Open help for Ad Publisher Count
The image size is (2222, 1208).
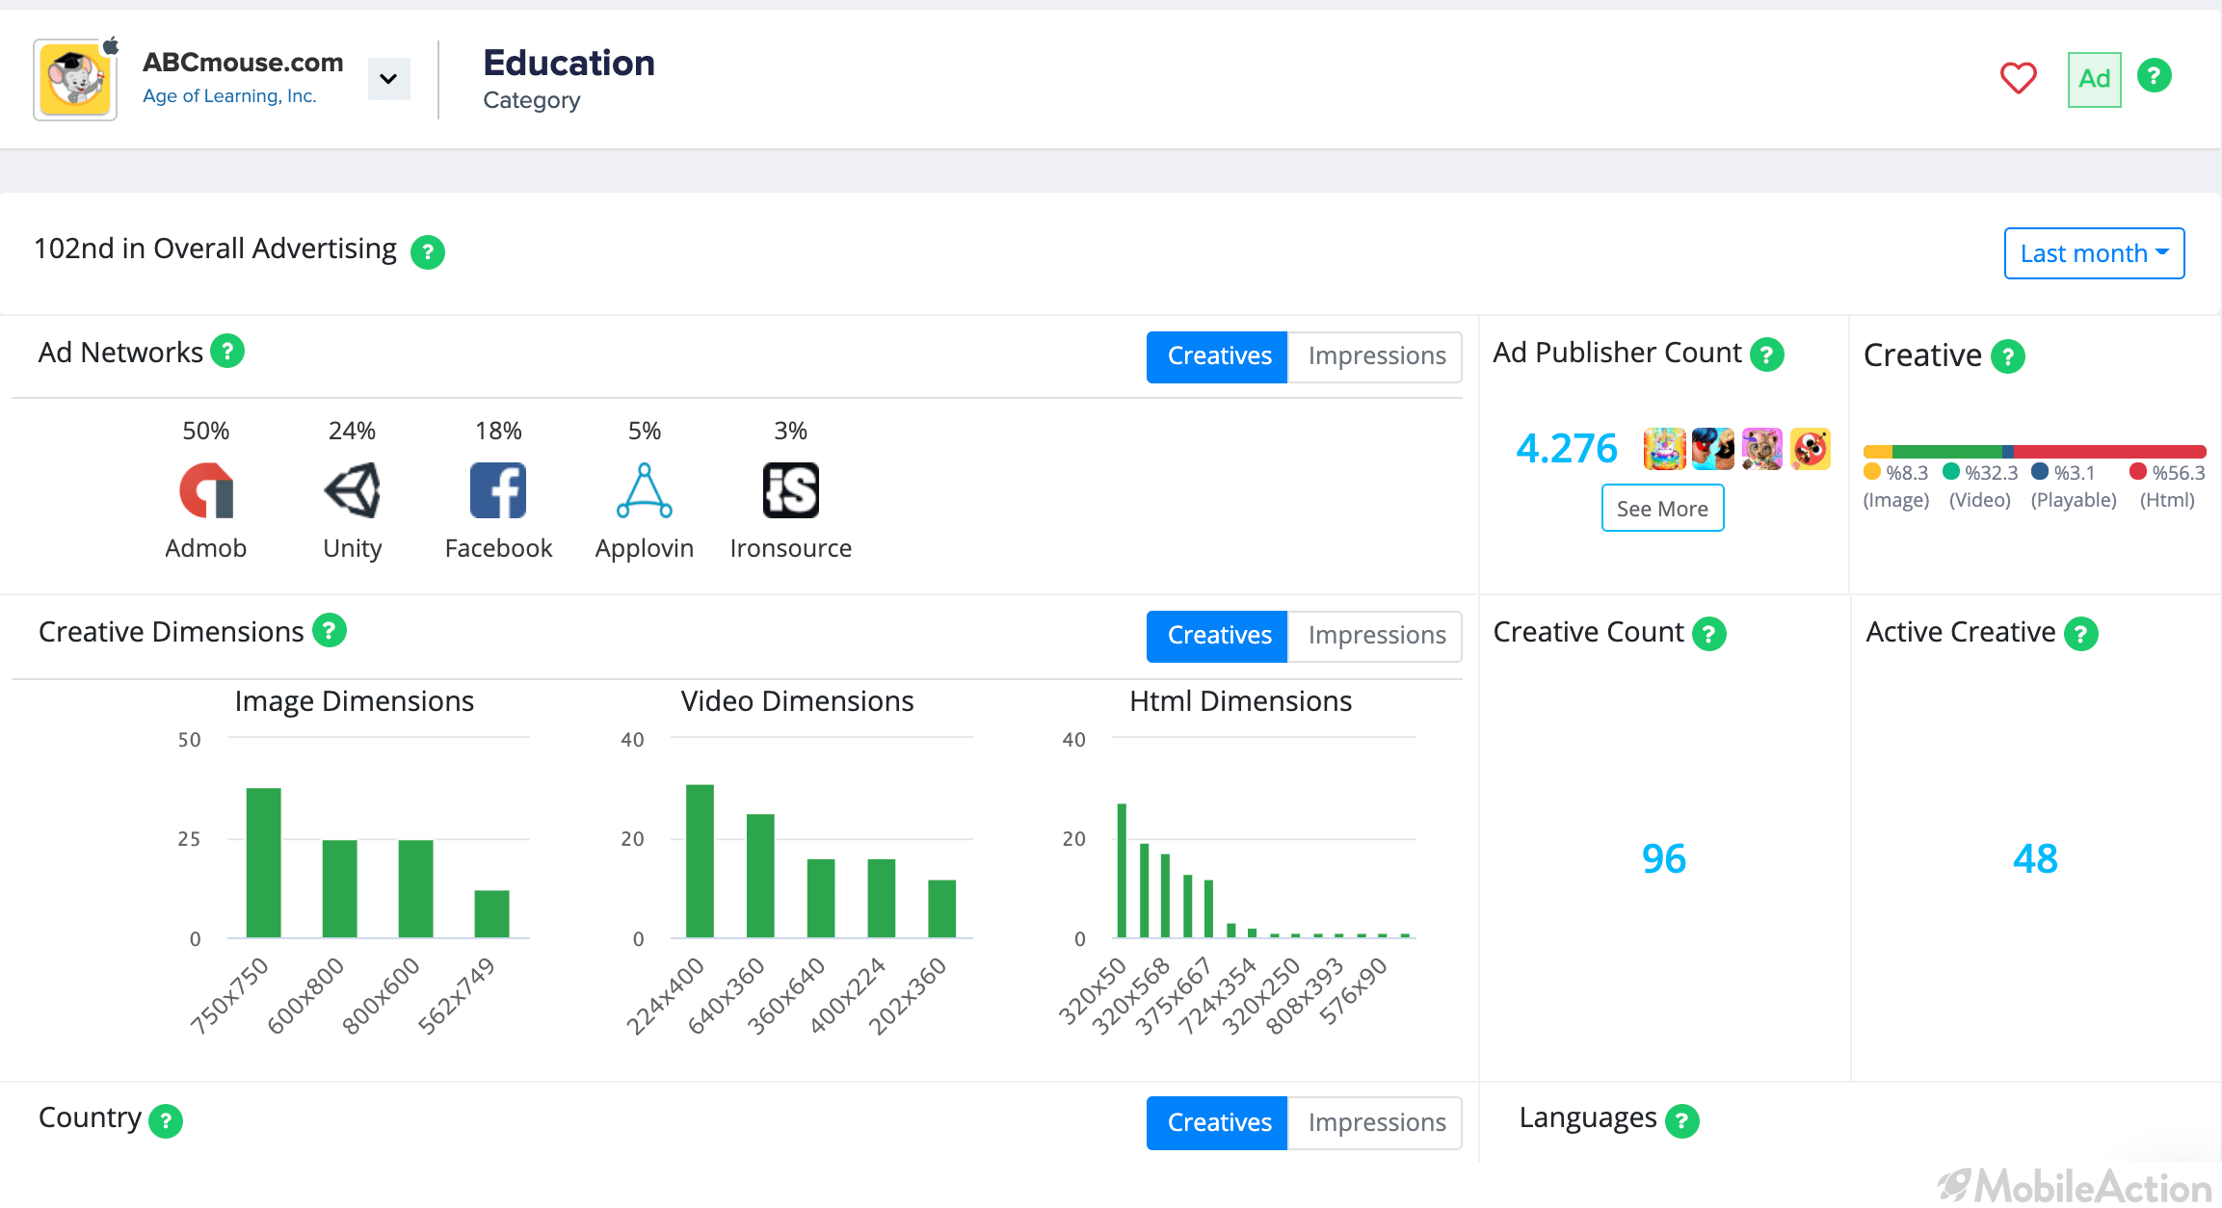point(1767,355)
